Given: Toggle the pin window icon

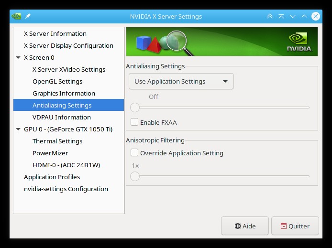Looking at the screenshot, I should point(28,16).
